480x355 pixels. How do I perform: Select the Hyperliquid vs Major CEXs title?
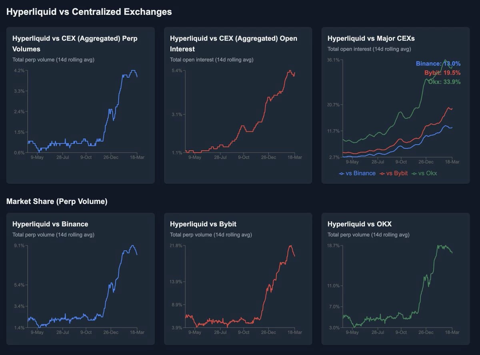pos(371,39)
